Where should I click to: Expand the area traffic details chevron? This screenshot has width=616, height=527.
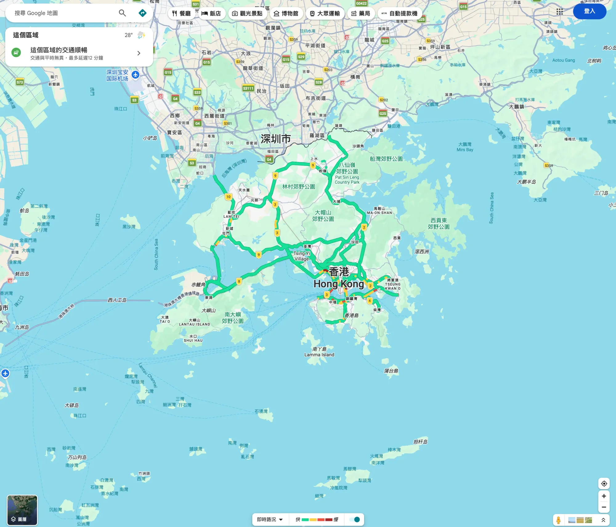click(x=139, y=53)
